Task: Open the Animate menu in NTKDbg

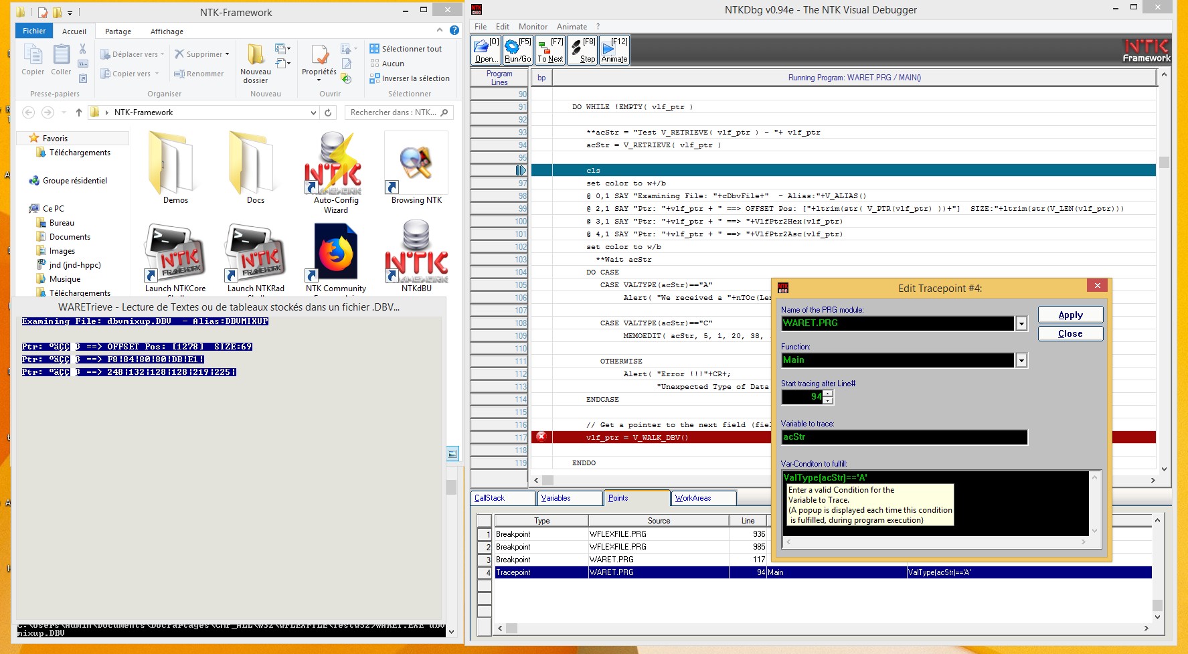Action: click(x=572, y=27)
